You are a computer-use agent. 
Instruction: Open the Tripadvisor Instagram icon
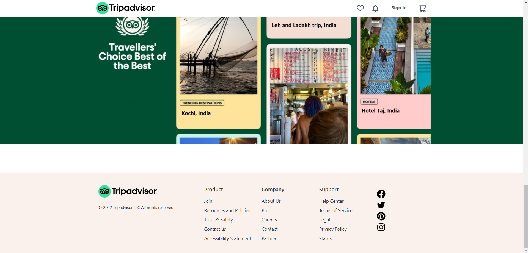tap(381, 227)
